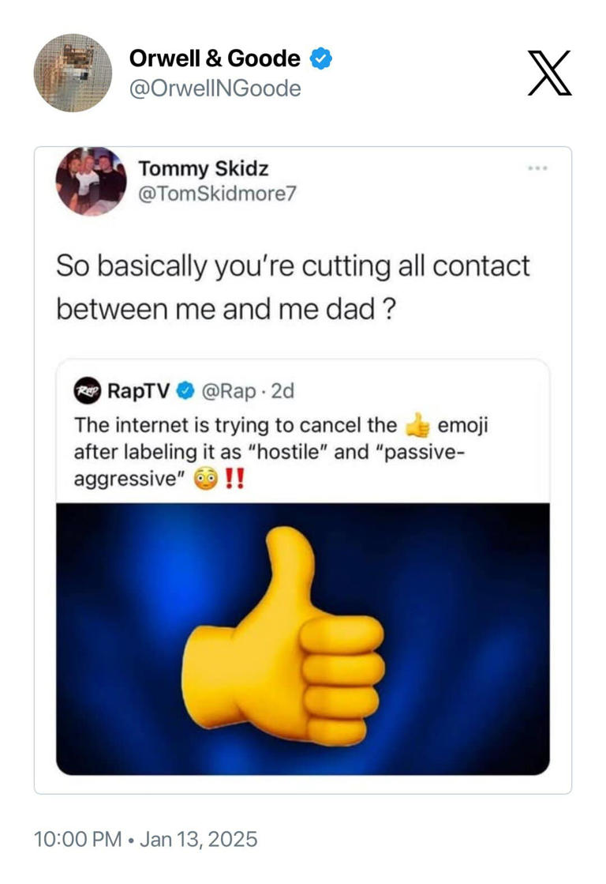
Task: Click Orwell & Goode's verified badge
Action: [319, 58]
